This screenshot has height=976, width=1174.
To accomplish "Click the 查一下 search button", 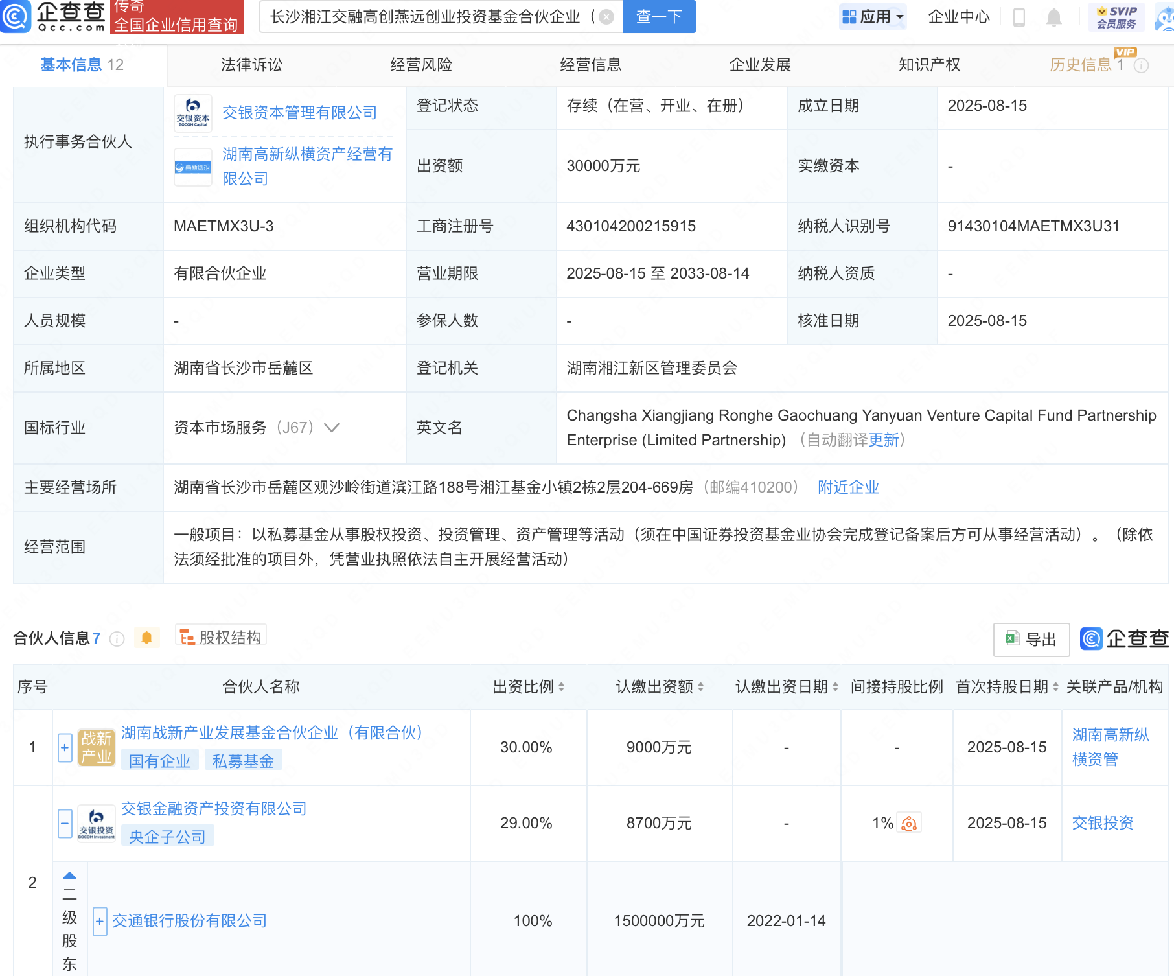I will pyautogui.click(x=659, y=16).
